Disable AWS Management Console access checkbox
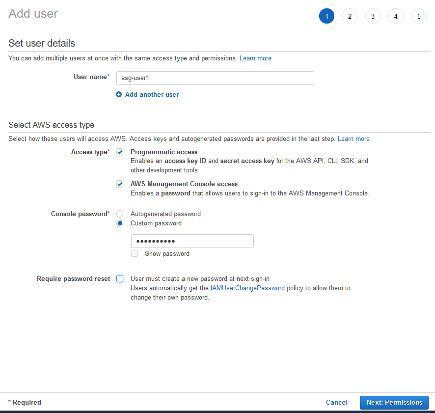Image resolution: width=435 pixels, height=413 pixels. pyautogui.click(x=120, y=184)
